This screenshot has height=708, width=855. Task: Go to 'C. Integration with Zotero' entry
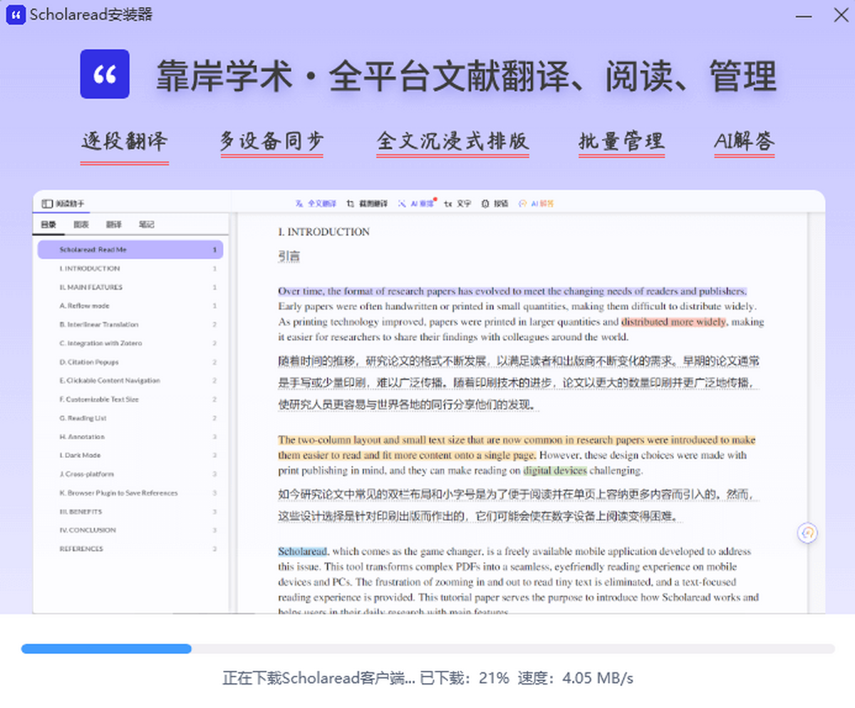100,343
